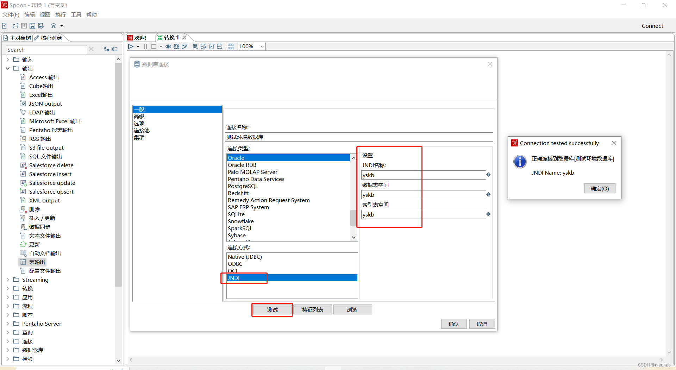Open the 100% zoom combo box

(x=252, y=46)
